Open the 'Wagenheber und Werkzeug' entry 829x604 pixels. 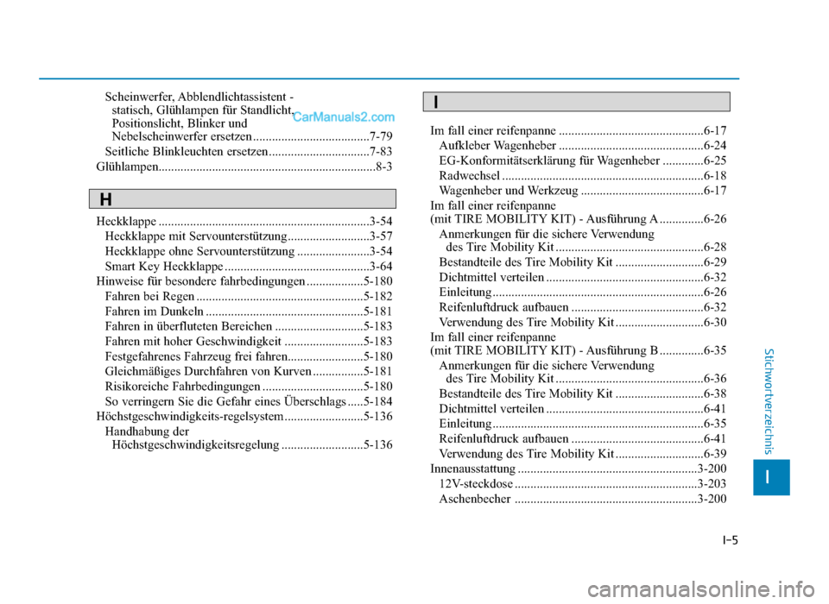pyautogui.click(x=583, y=191)
